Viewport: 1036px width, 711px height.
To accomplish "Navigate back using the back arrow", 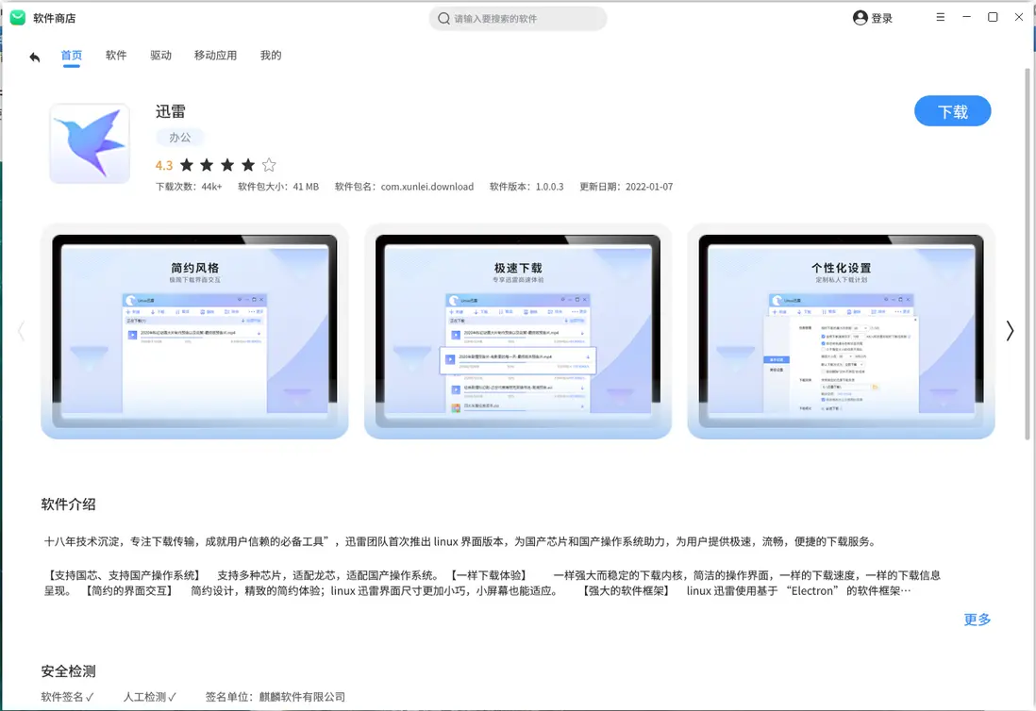I will point(34,57).
